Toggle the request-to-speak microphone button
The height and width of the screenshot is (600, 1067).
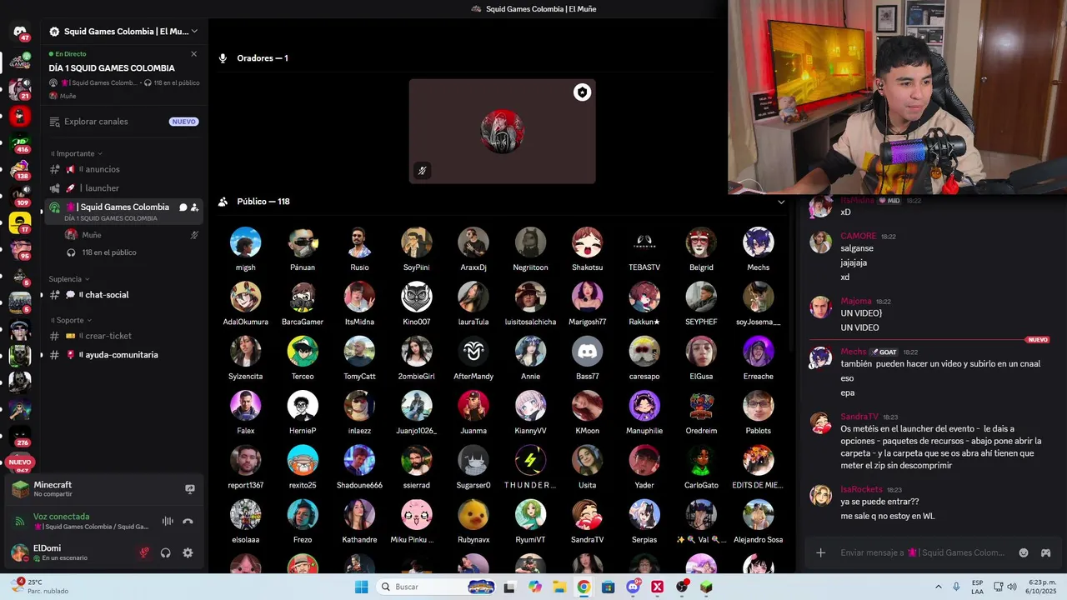[144, 552]
